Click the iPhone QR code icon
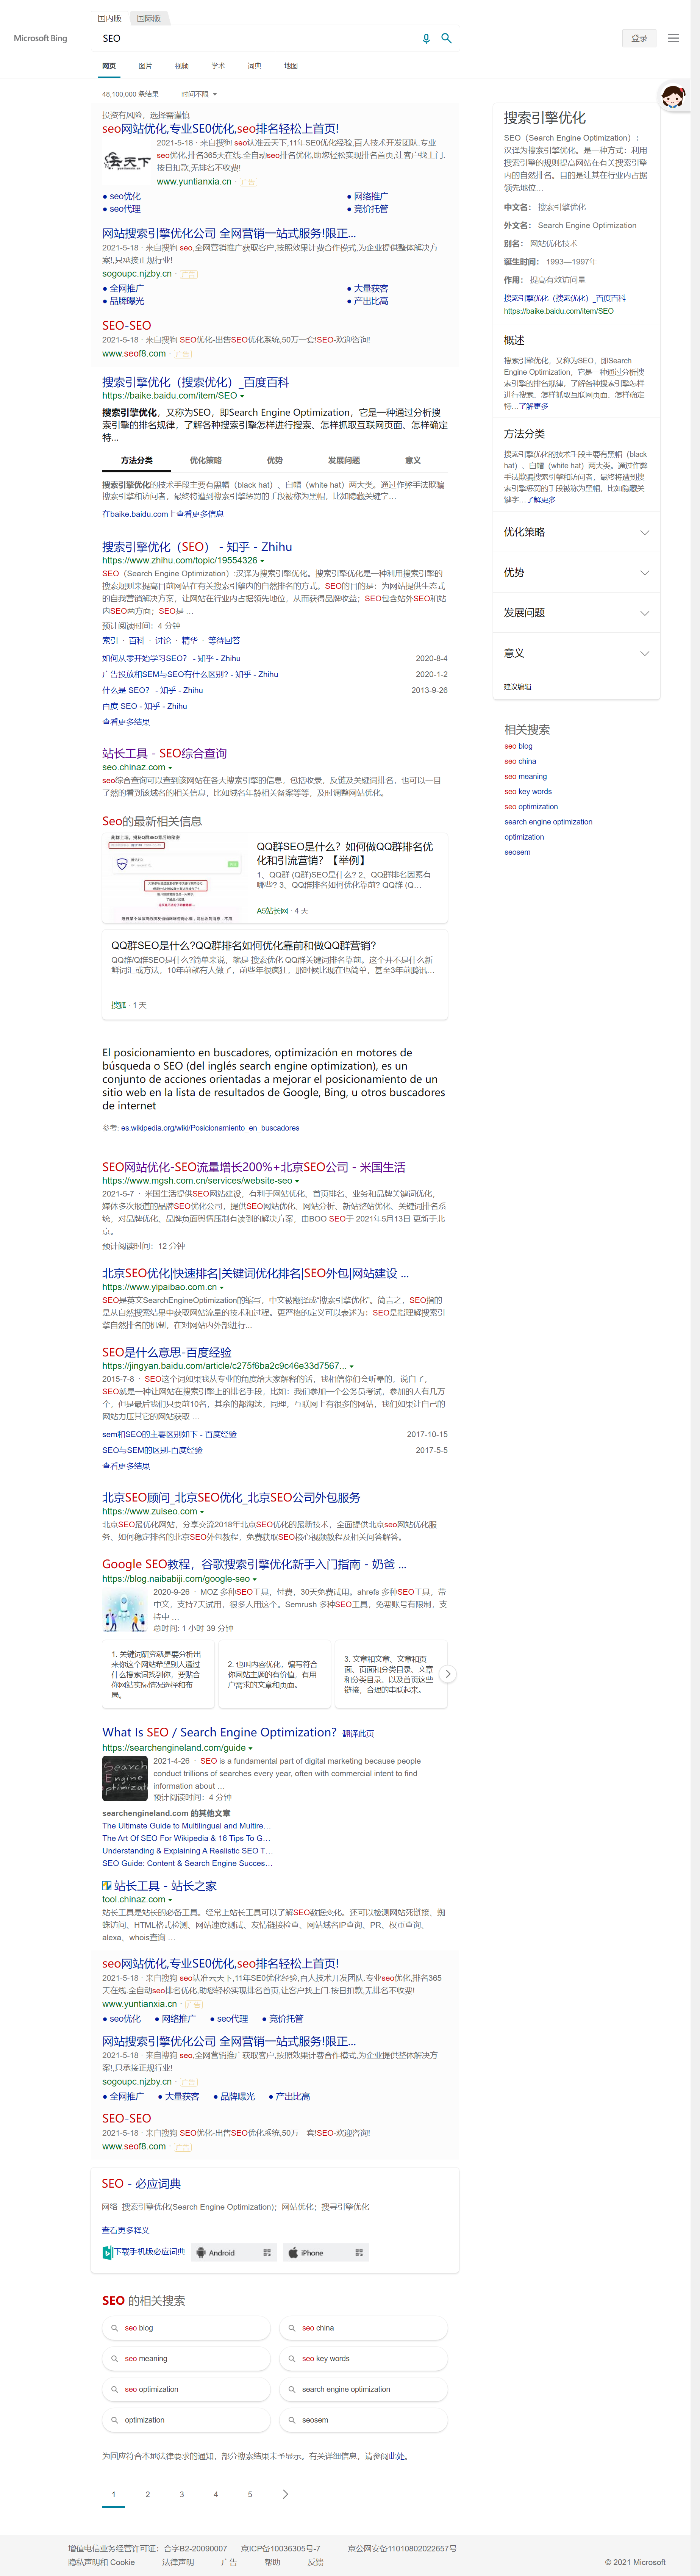 click(359, 2252)
